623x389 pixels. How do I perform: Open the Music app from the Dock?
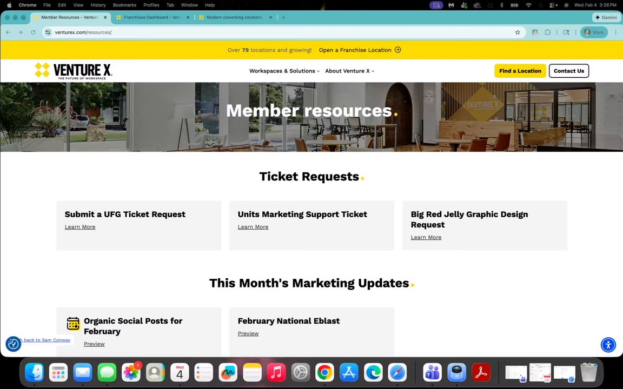tap(276, 373)
